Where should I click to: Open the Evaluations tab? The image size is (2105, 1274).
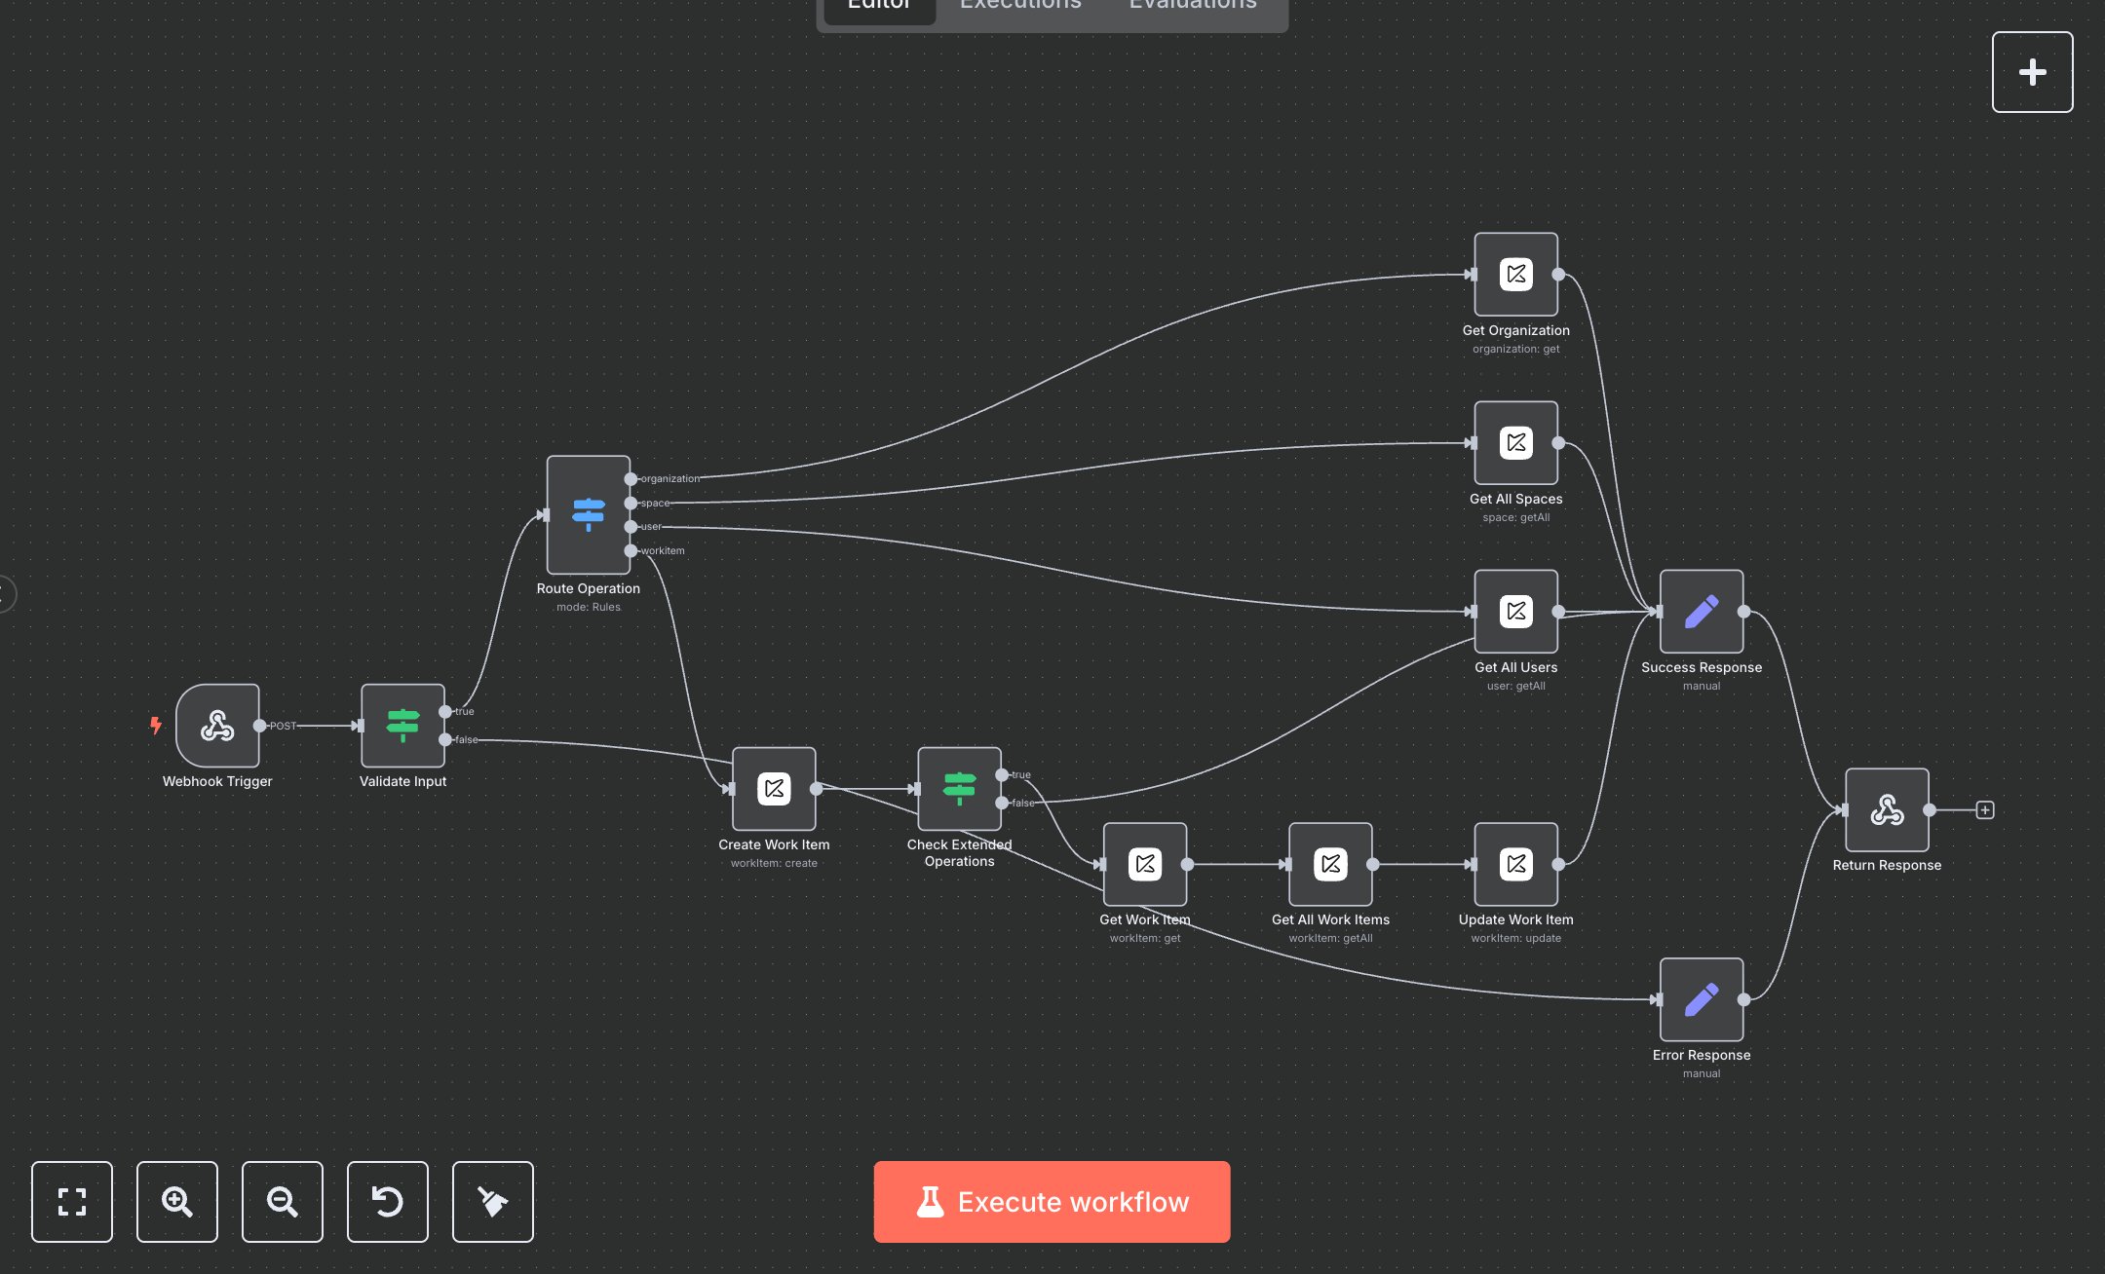pos(1191,6)
